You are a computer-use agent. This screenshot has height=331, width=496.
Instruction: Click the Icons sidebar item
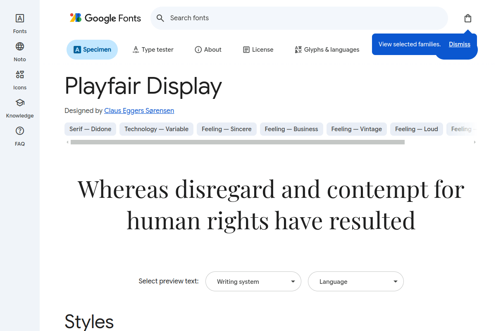point(19,79)
